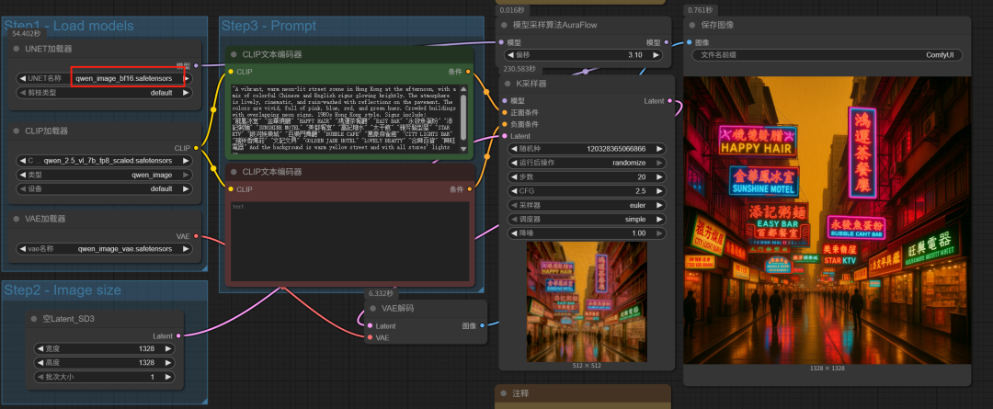The image size is (993, 409).
Task: Click the 负面条件 input port on K采样器
Action: [x=505, y=124]
